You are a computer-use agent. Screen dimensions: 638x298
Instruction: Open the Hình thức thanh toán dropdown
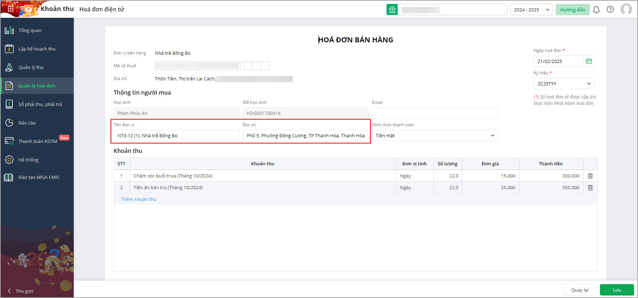pyautogui.click(x=434, y=135)
